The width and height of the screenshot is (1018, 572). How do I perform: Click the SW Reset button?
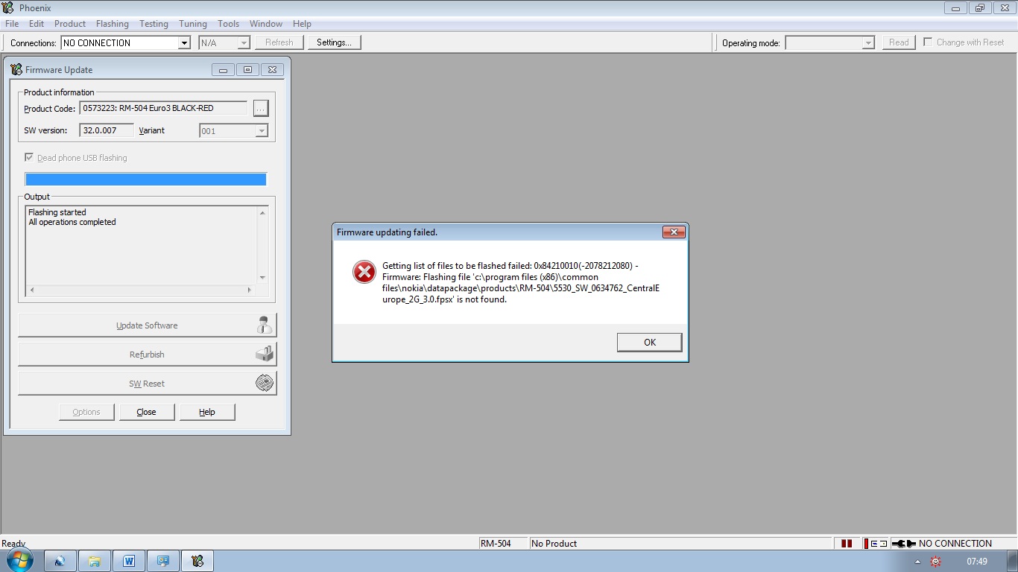tap(147, 384)
